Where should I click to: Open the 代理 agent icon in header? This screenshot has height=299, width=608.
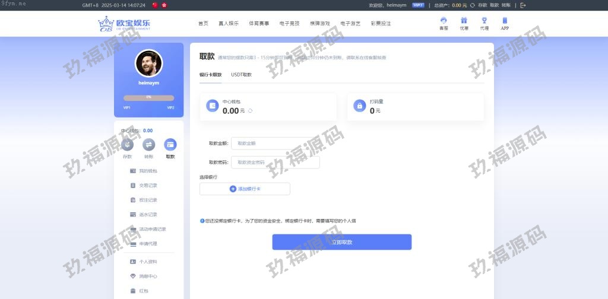coord(484,21)
